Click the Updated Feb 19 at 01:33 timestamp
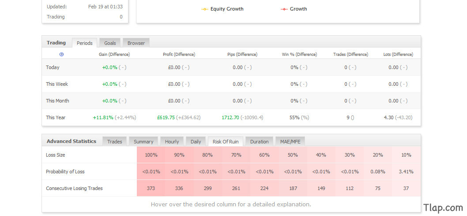Viewport: 467px width, 216px height. point(105,7)
